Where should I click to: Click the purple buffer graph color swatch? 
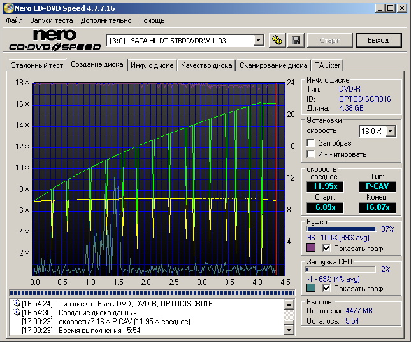pos(311,248)
